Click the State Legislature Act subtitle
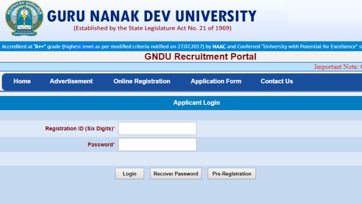362x203 pixels. coord(152,29)
